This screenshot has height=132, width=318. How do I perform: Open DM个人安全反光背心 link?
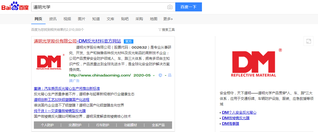(239, 112)
